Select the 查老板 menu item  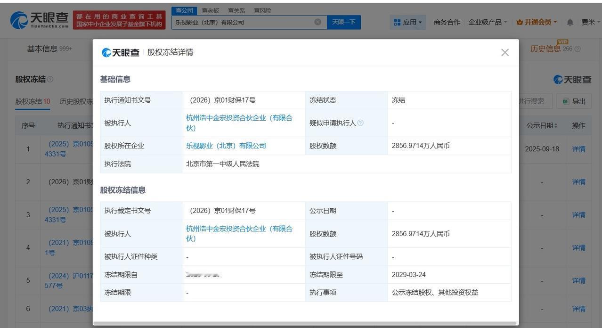click(212, 9)
